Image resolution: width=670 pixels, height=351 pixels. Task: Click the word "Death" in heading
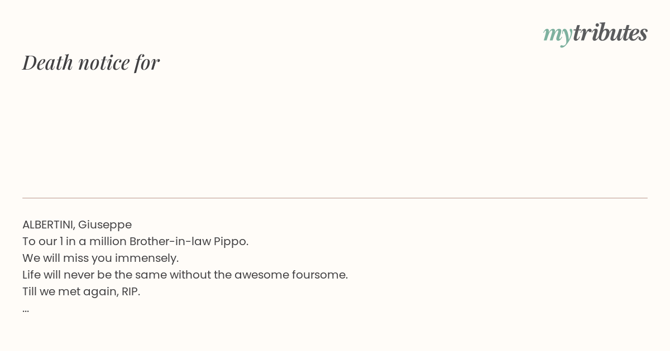click(47, 62)
